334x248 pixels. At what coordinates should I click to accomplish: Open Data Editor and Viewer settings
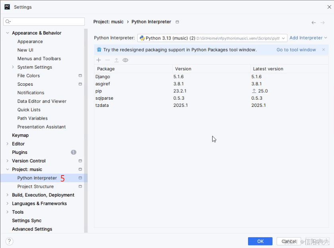[x=42, y=101]
